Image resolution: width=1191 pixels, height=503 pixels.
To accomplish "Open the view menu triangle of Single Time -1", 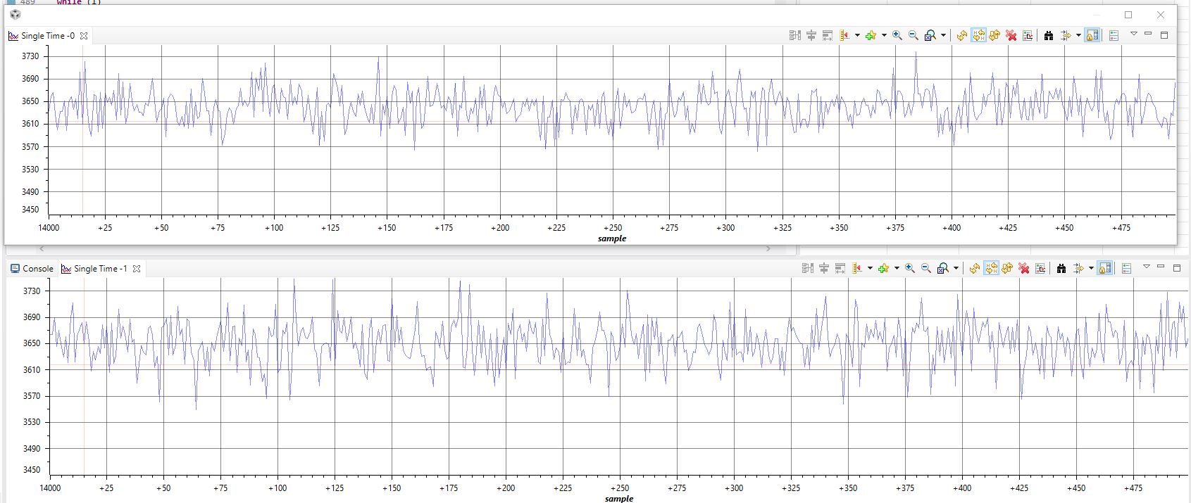I will click(1146, 267).
